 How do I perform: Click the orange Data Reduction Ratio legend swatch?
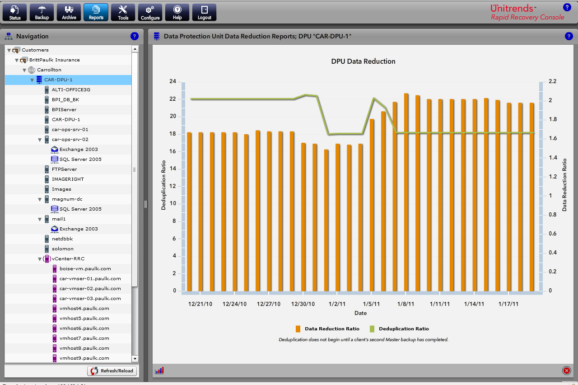298,329
